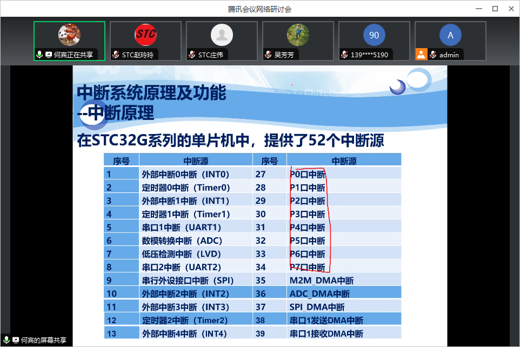Click the STC赵玲玲 name label

click(138, 55)
